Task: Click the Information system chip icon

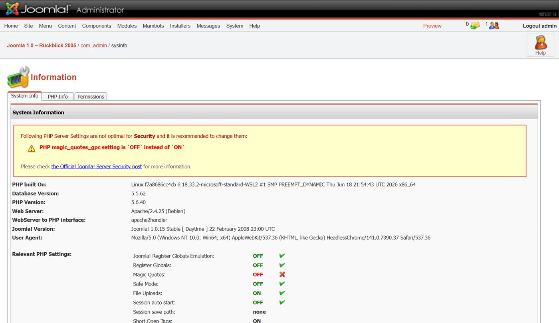Action: (x=18, y=77)
